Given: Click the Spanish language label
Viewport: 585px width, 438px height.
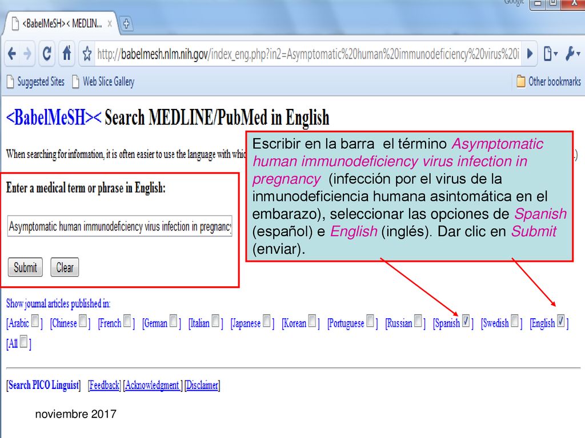Looking at the screenshot, I should tap(447, 323).
